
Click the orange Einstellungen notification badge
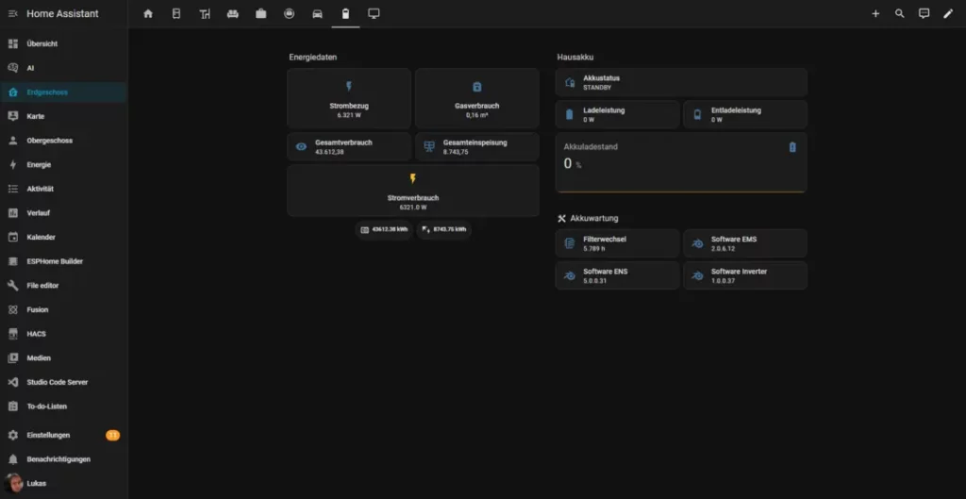point(113,435)
